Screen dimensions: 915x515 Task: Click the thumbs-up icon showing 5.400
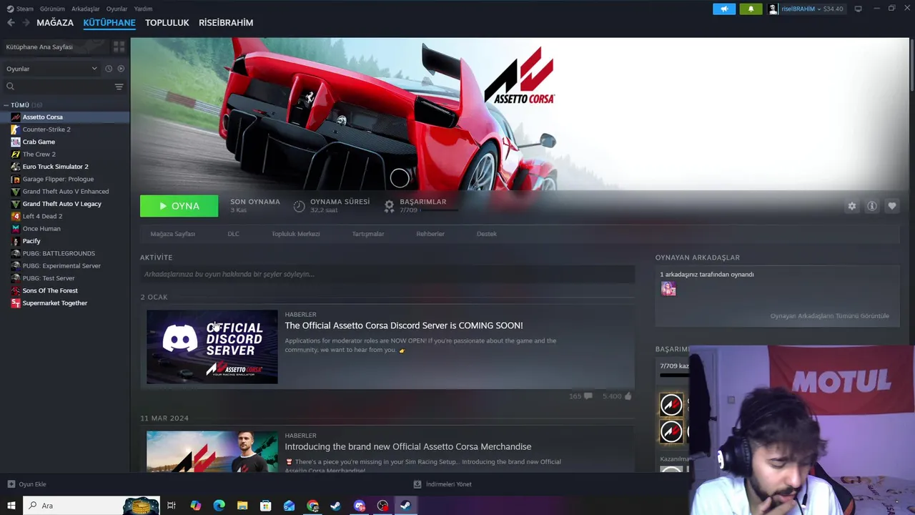click(x=628, y=396)
